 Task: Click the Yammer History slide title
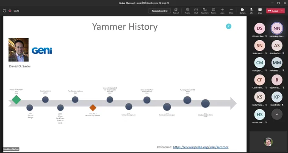tap(125, 27)
